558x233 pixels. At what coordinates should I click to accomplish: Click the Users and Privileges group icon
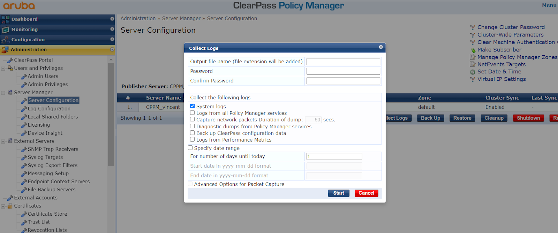[x=10, y=68]
